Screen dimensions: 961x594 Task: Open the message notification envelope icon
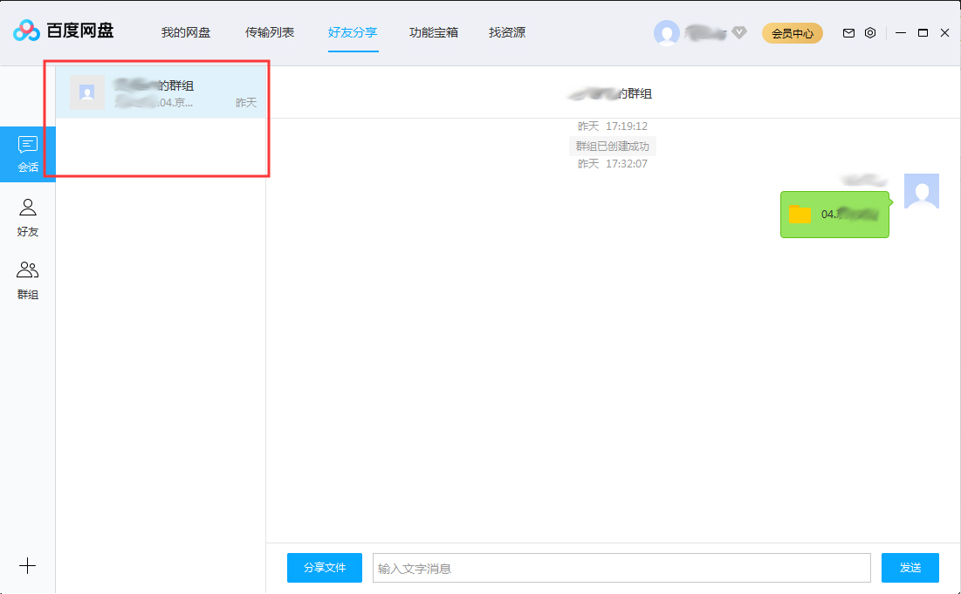[x=848, y=32]
